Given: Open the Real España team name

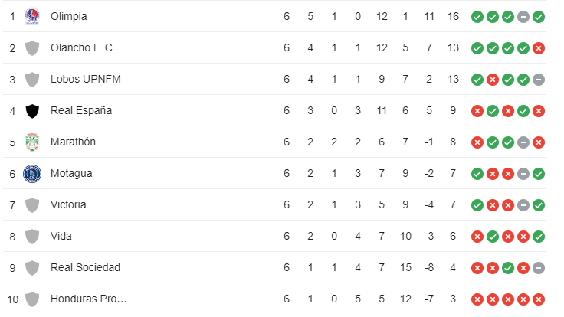Looking at the screenshot, I should (x=81, y=110).
